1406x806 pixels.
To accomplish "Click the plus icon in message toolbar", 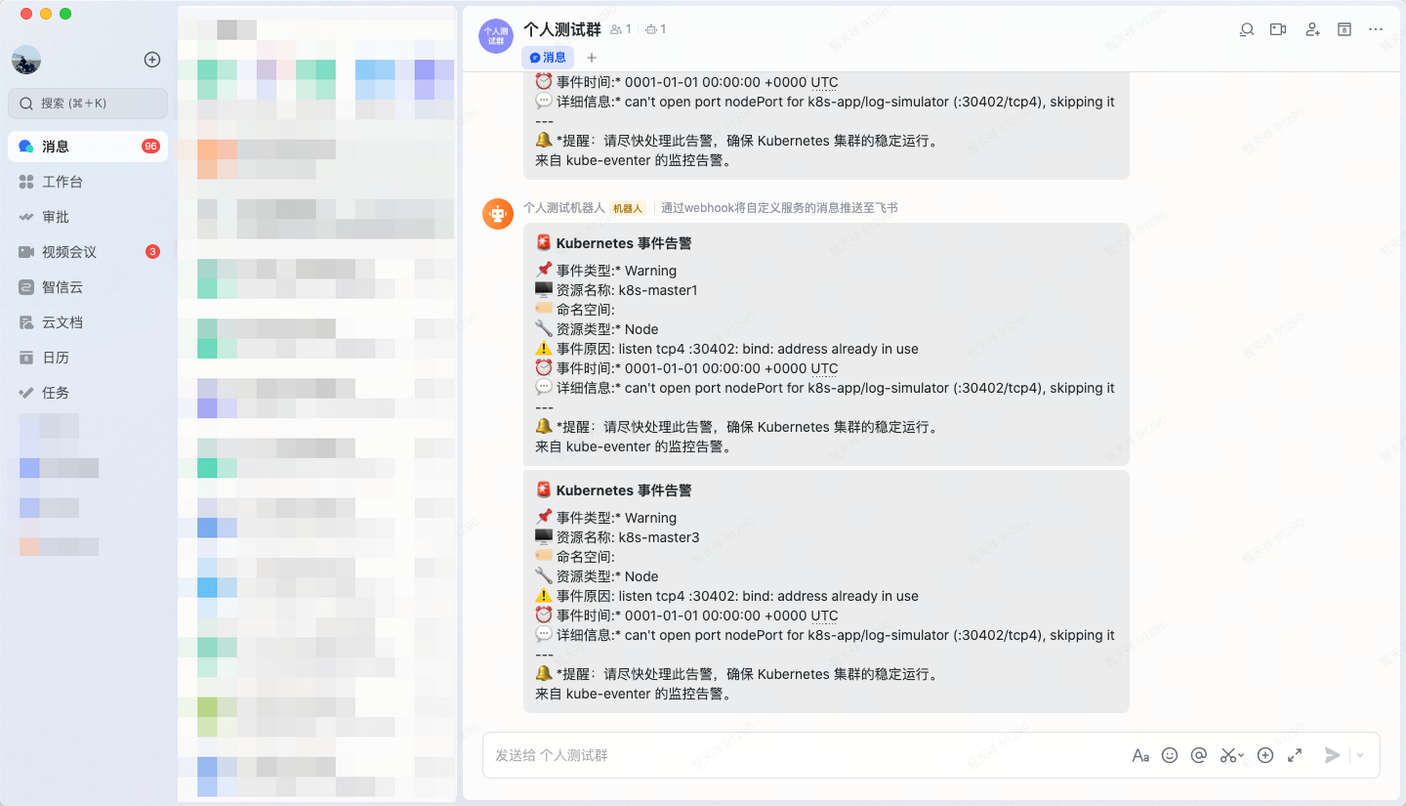I will [x=1265, y=755].
